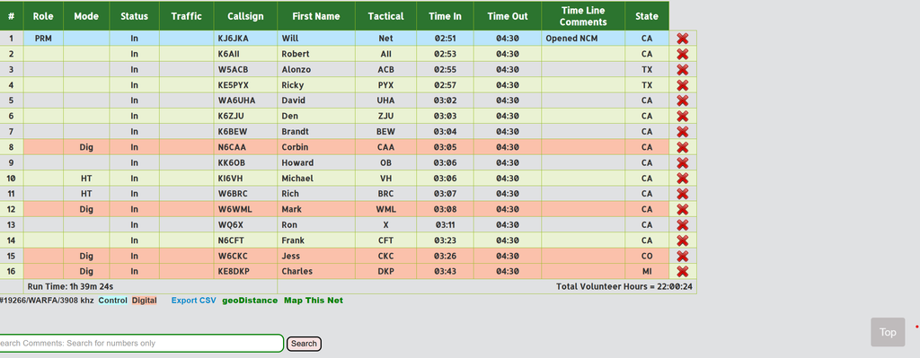Sort by Callsign column header
Viewport: 920px width, 358px height.
[245, 16]
